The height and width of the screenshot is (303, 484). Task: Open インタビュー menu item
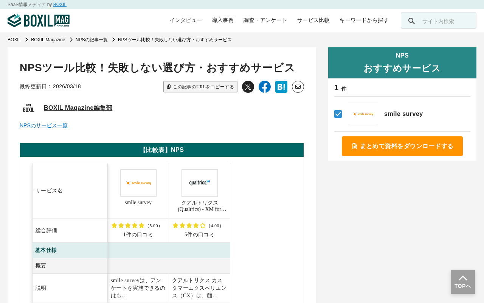[x=186, y=20]
